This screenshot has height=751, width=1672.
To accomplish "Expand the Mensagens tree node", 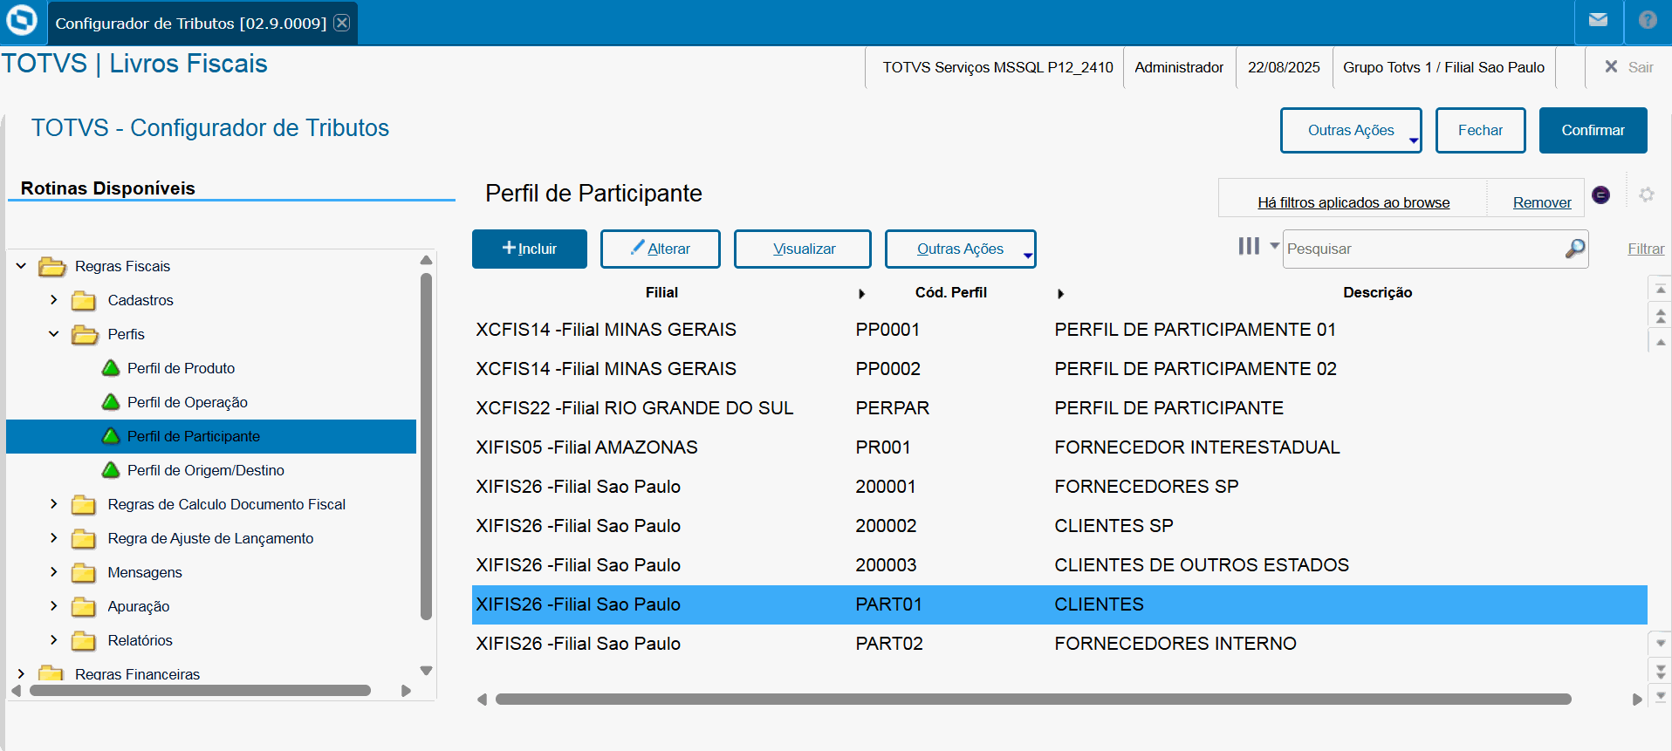I will click(54, 572).
